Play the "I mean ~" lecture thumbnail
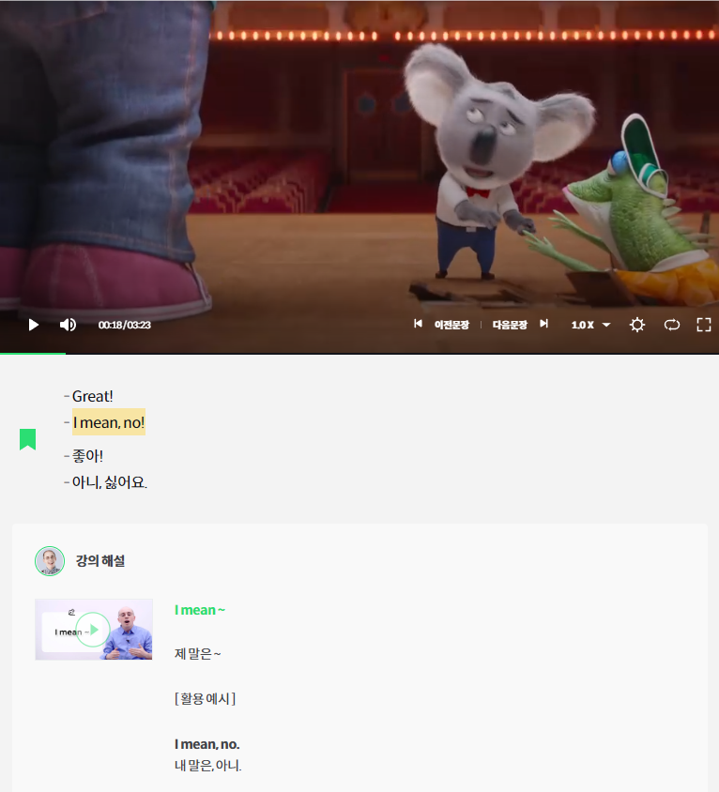Viewport: 719px width, 792px height. point(94,630)
